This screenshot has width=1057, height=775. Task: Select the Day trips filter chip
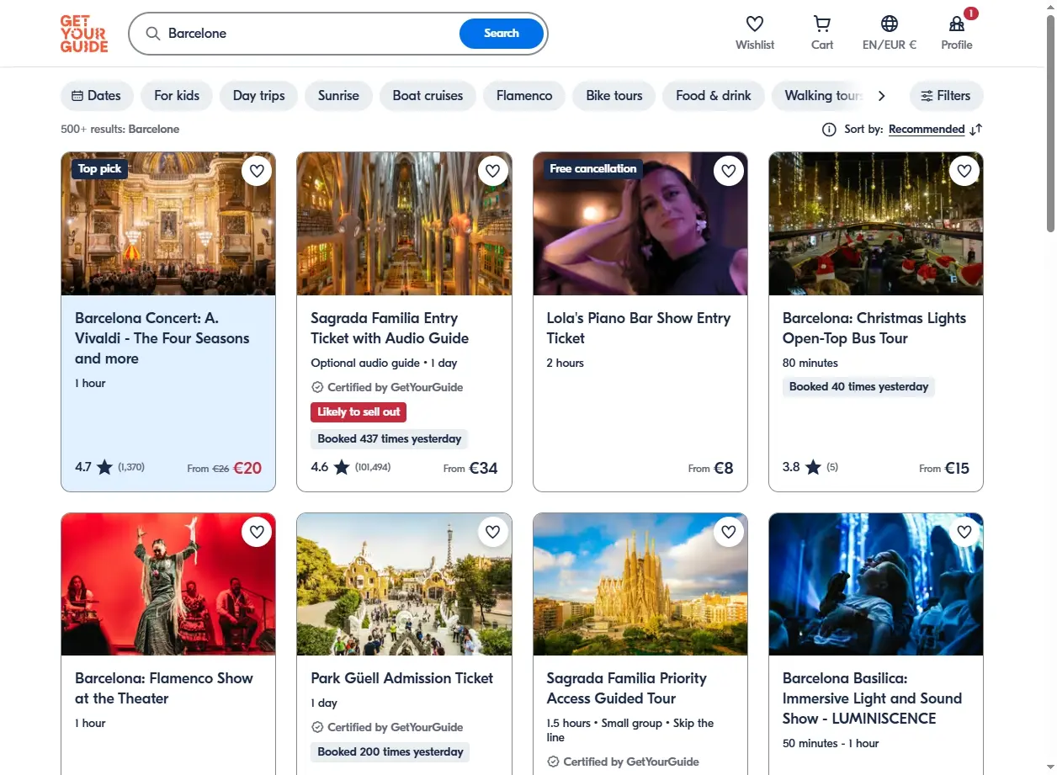(259, 96)
